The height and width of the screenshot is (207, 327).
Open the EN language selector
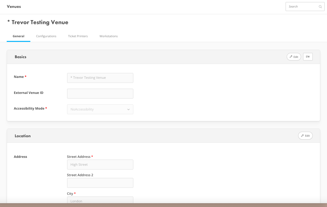click(x=308, y=57)
